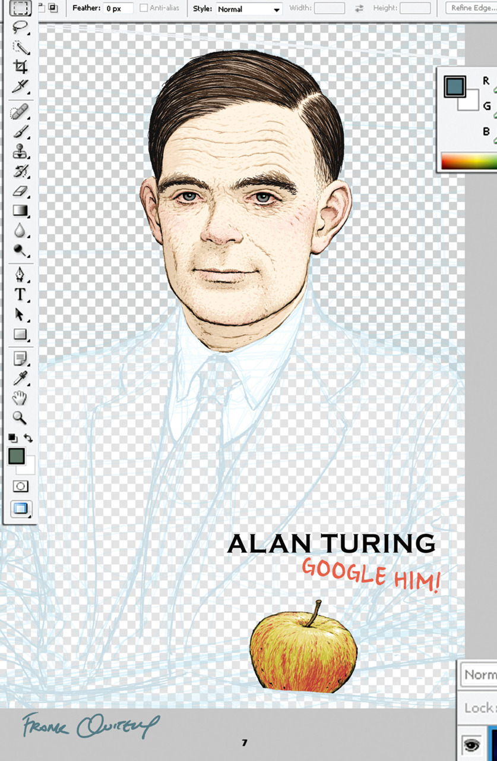The width and height of the screenshot is (497, 761).
Task: Activate the Eraser tool
Action: point(21,191)
